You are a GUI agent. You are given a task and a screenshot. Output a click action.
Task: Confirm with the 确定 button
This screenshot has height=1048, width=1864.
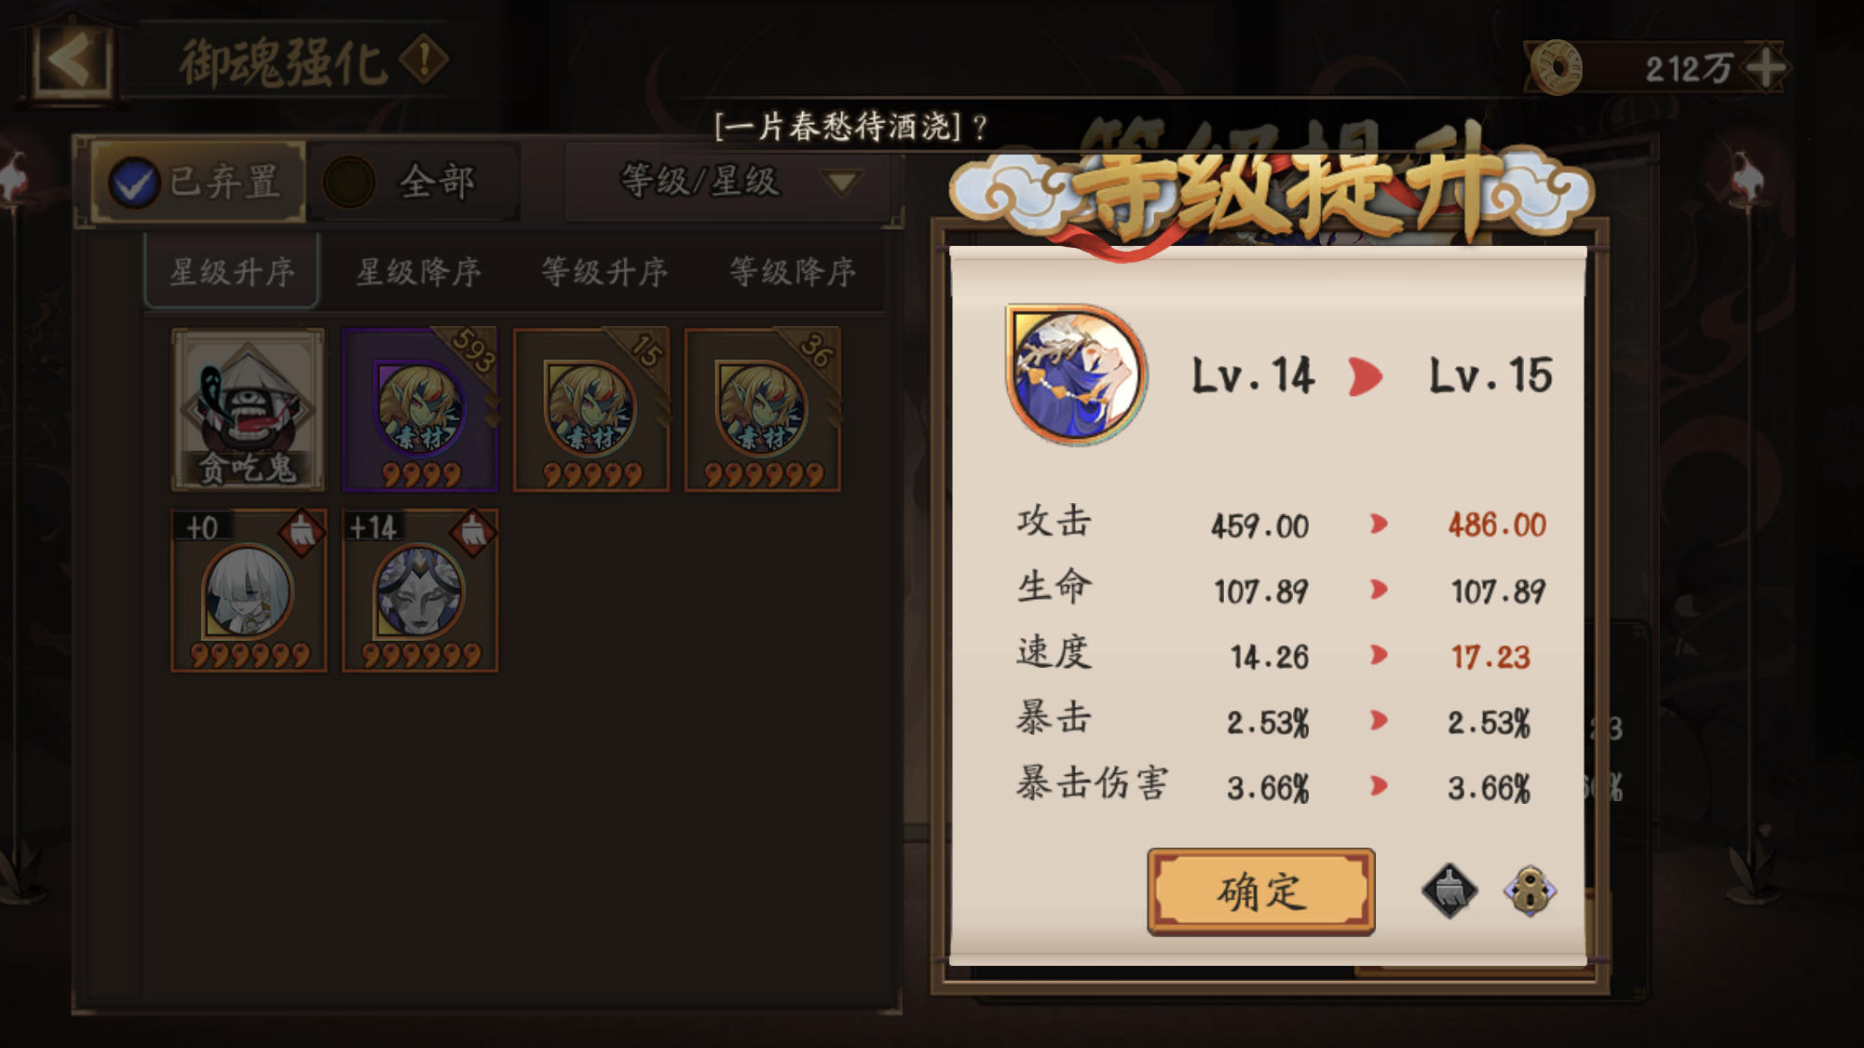click(x=1261, y=891)
